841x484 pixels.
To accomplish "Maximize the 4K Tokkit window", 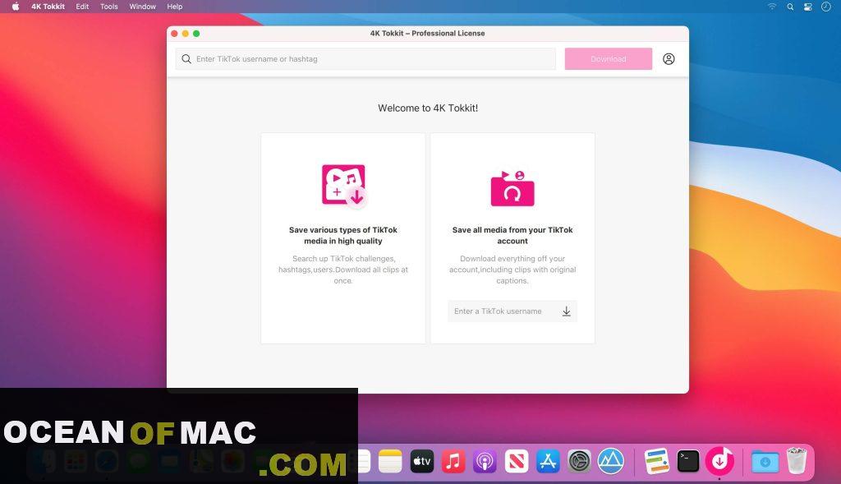I will point(196,33).
